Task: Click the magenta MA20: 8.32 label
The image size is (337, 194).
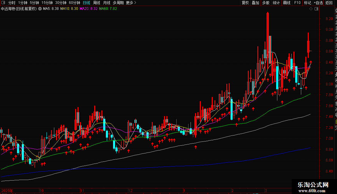Action: tap(88, 9)
